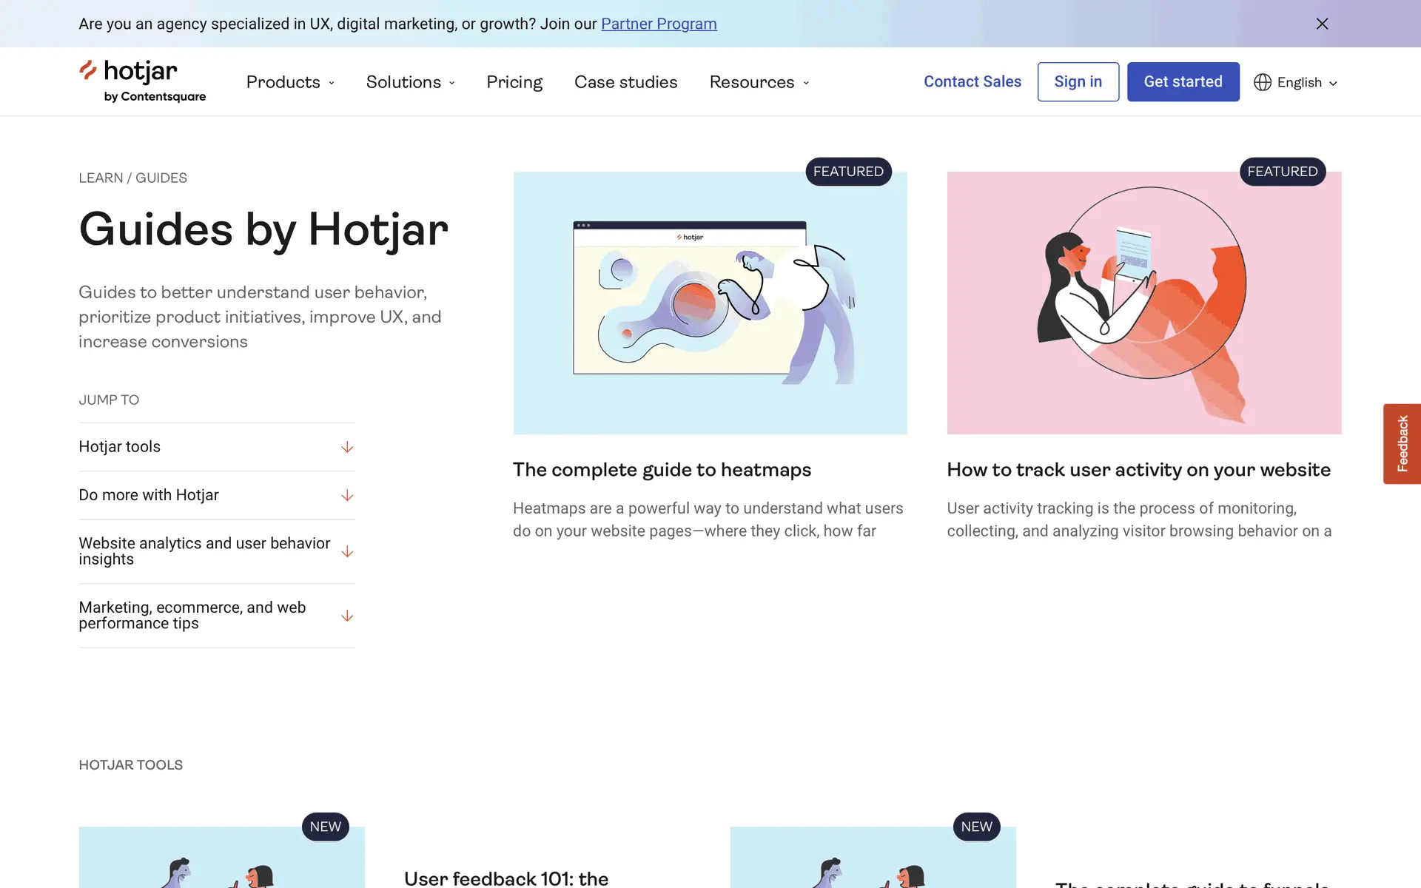1421x888 pixels.
Task: Click the Sign in button
Action: point(1078,81)
